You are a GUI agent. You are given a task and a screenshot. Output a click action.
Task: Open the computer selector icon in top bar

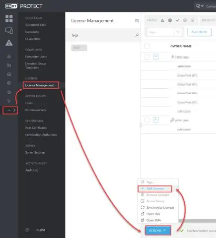point(200,6)
